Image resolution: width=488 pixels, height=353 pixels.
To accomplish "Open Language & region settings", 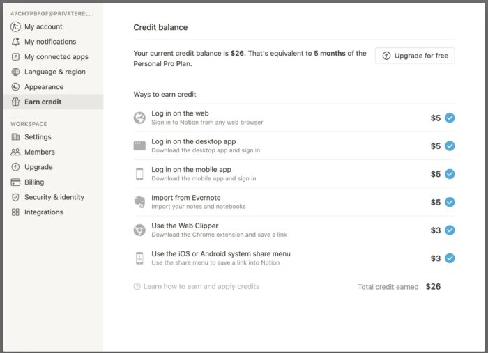I will coord(54,72).
